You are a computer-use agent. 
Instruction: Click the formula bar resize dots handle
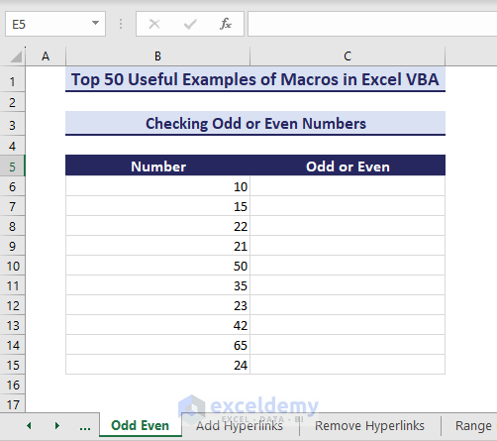pos(121,24)
